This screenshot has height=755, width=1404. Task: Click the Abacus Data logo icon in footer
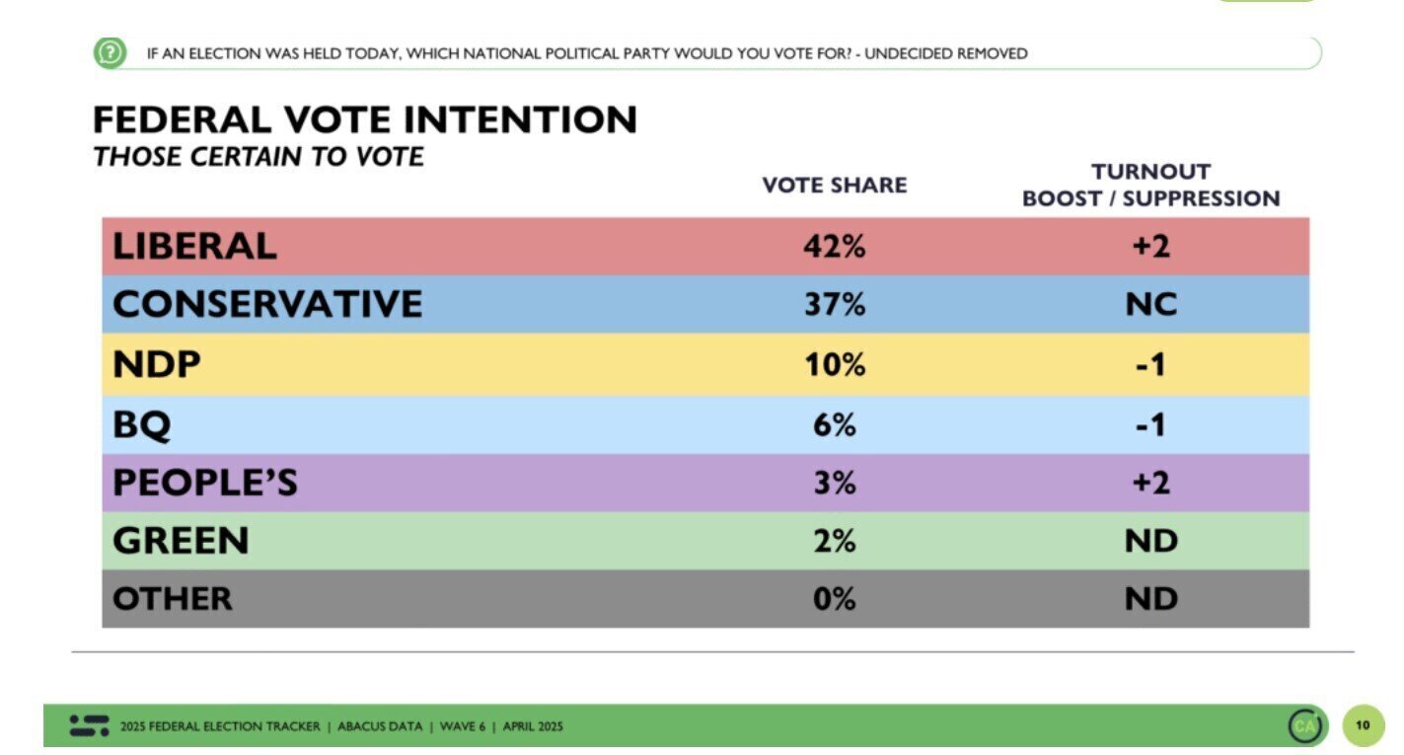89,725
